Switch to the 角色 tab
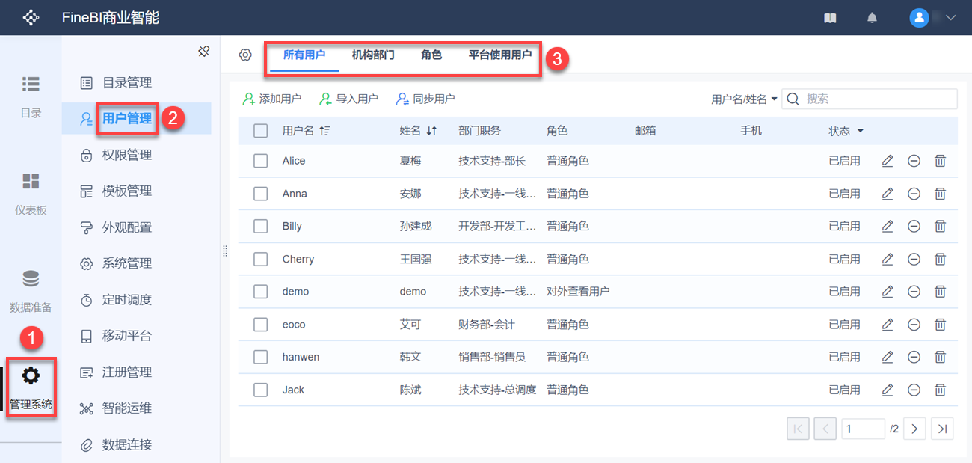This screenshot has height=463, width=972. 431,55
